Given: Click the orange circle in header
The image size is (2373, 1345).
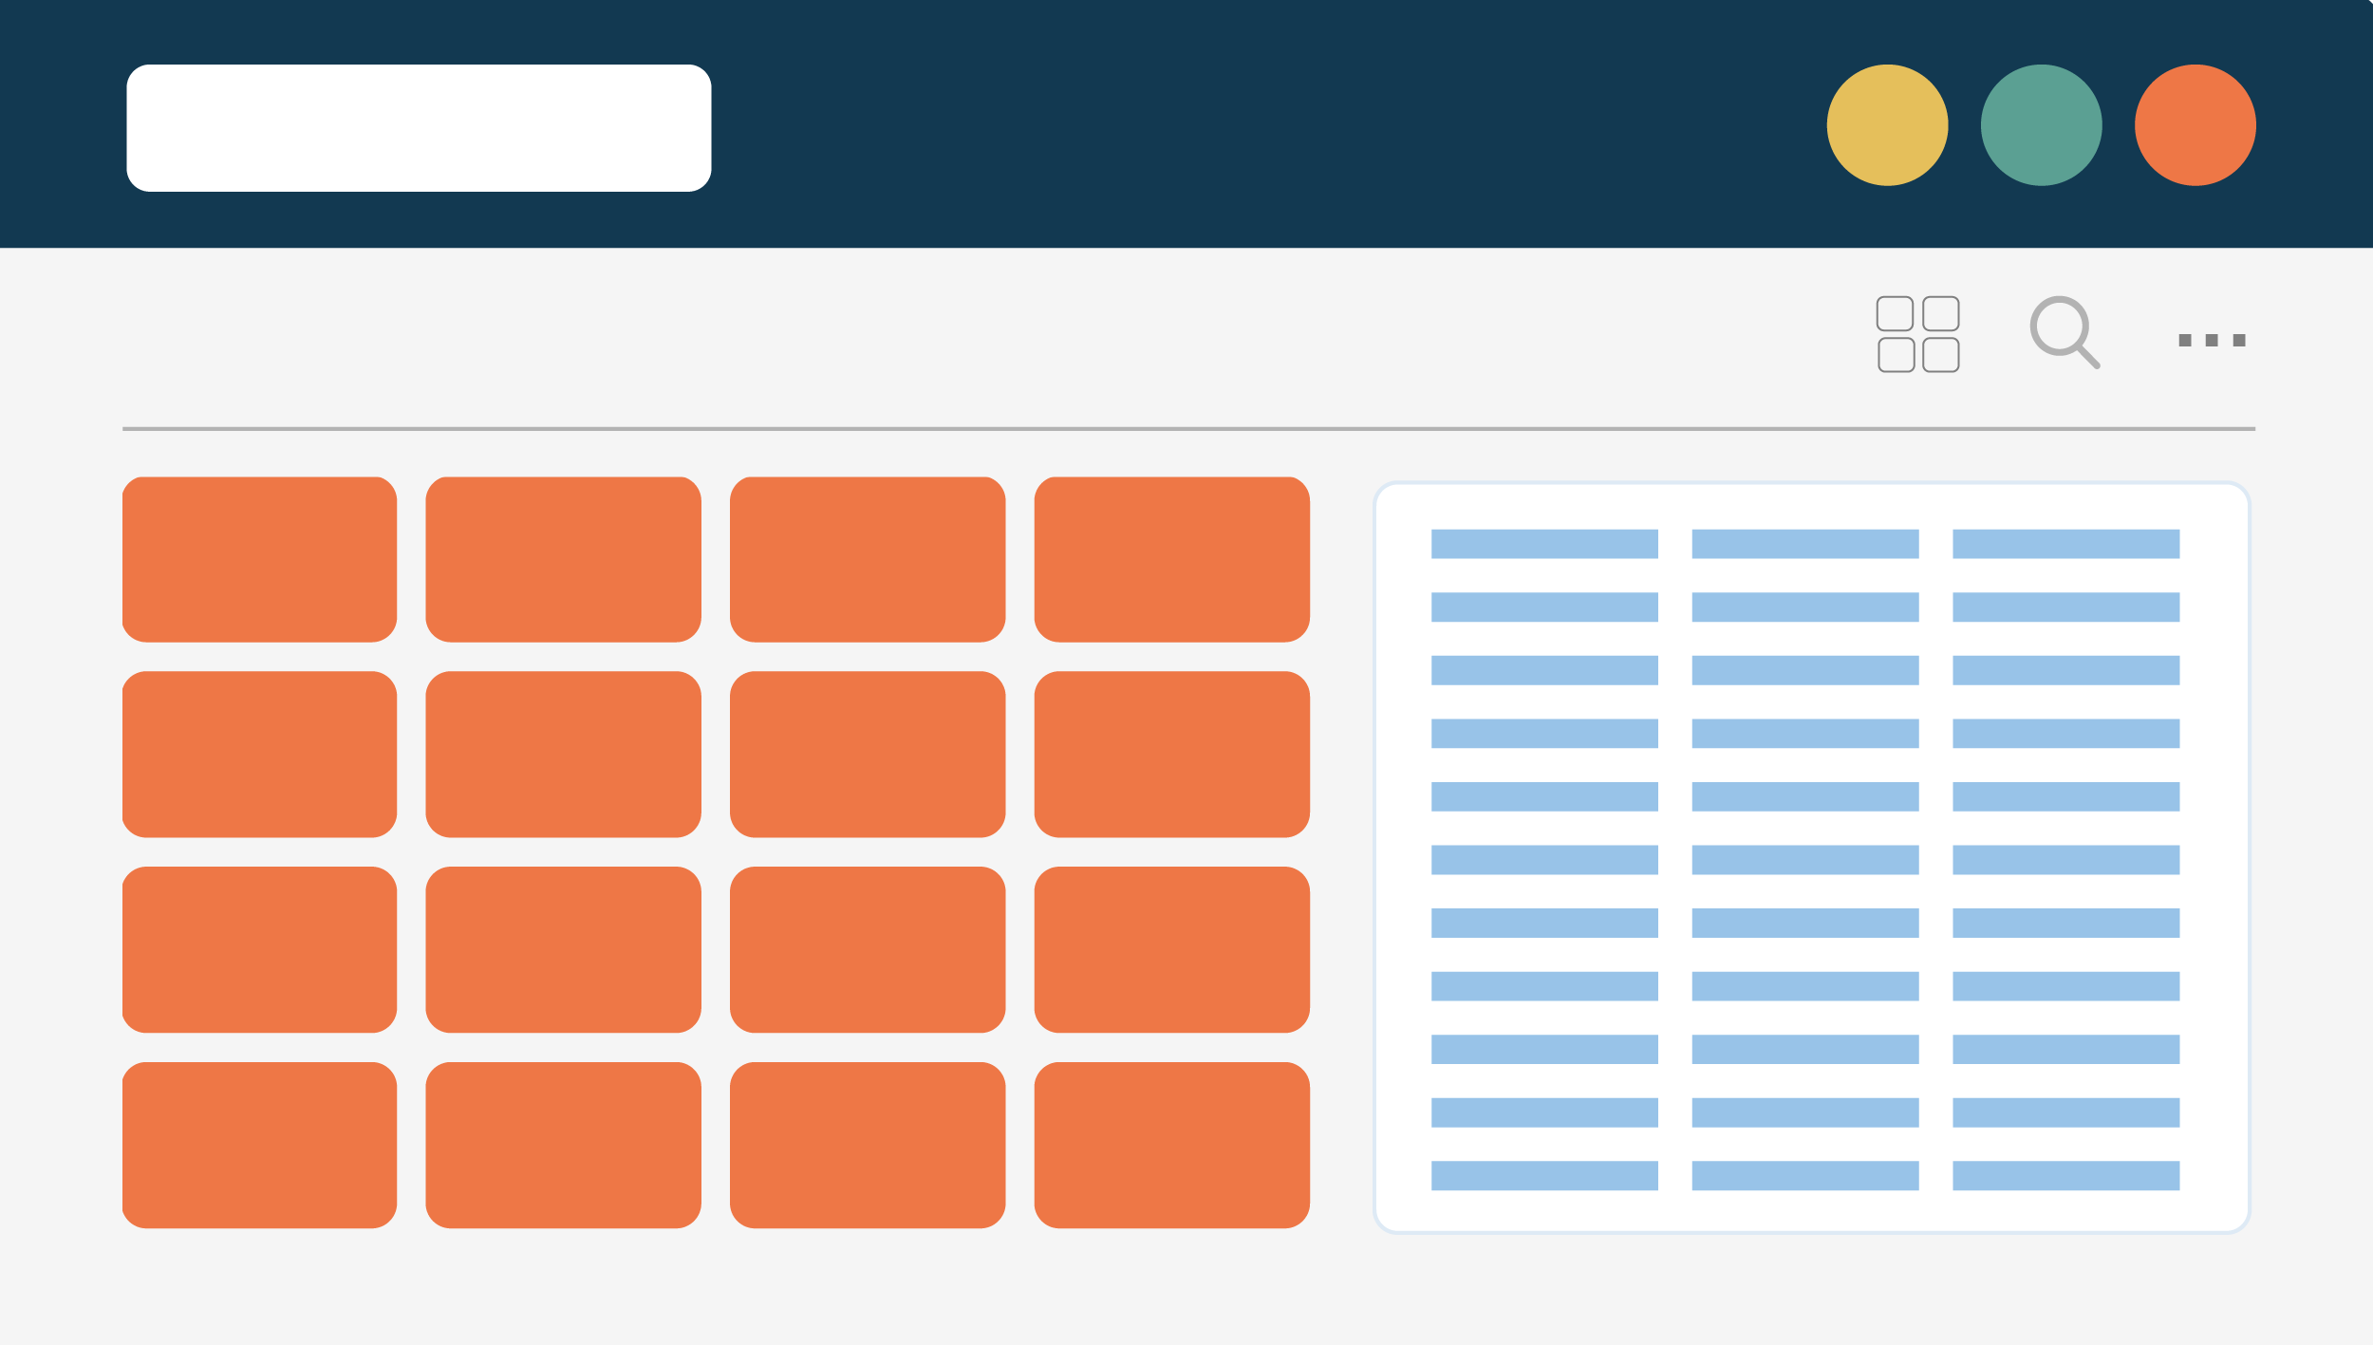Looking at the screenshot, I should pos(2195,125).
